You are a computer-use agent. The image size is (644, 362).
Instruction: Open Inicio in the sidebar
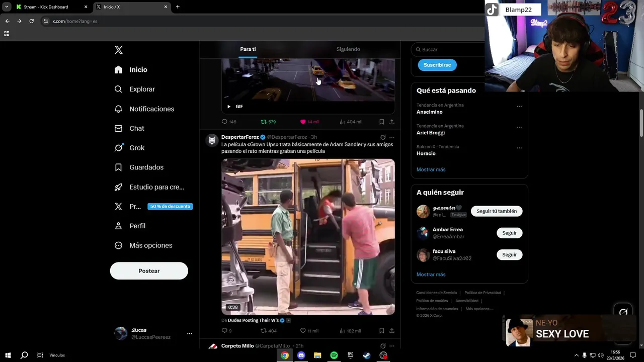click(x=131, y=70)
